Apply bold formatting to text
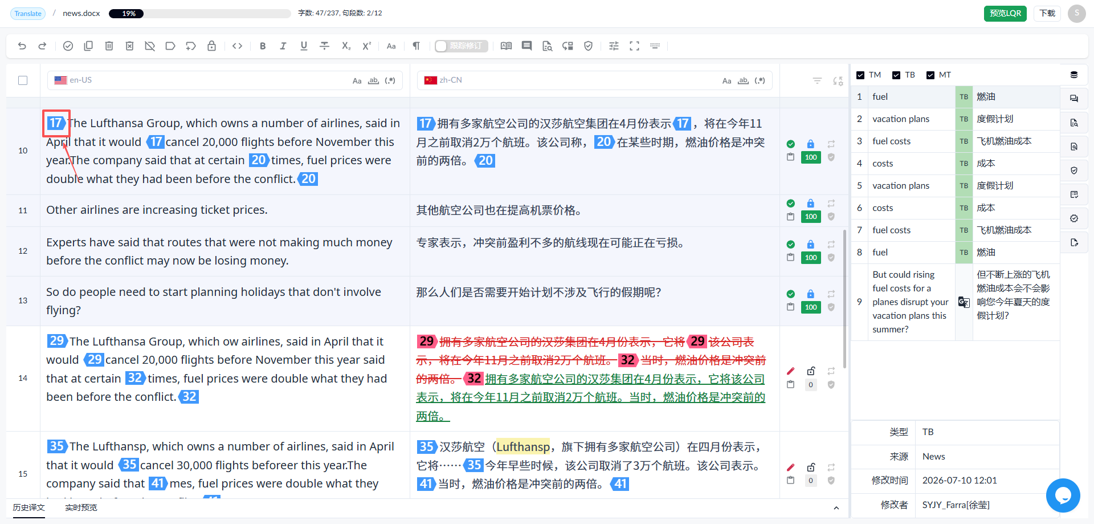 tap(263, 46)
